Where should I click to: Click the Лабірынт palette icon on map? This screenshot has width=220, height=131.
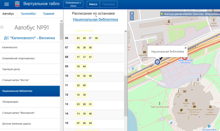181,109
